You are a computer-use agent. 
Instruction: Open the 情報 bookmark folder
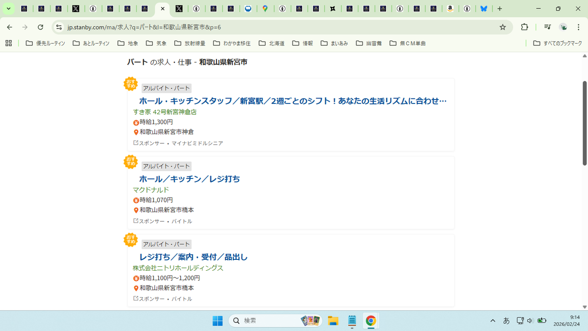coord(302,43)
